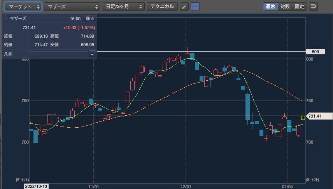The height and width of the screenshot is (189, 333).
Task: Select 固定 fixed scale mode
Action: coord(300,7)
